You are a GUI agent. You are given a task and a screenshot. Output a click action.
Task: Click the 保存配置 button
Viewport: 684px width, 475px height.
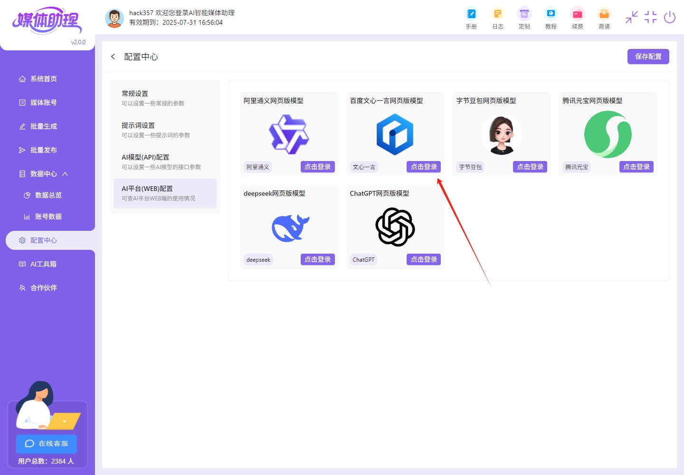click(x=648, y=56)
